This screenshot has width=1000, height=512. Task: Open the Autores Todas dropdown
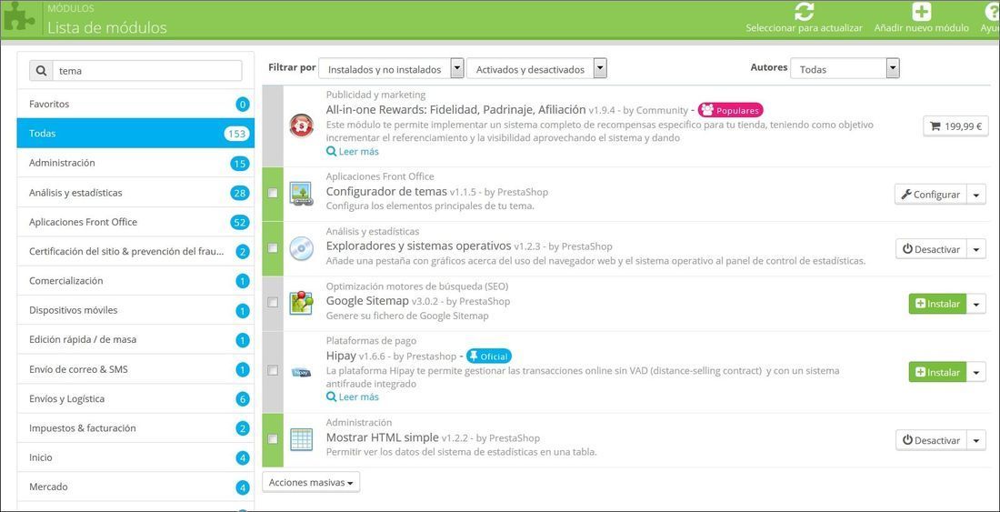tap(845, 69)
